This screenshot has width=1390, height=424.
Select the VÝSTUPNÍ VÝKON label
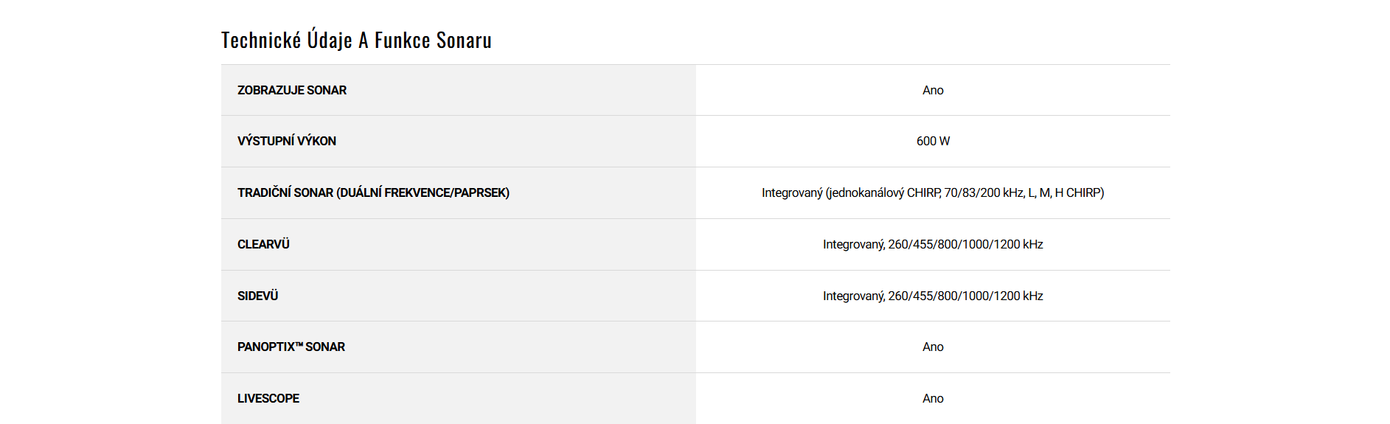coord(286,141)
